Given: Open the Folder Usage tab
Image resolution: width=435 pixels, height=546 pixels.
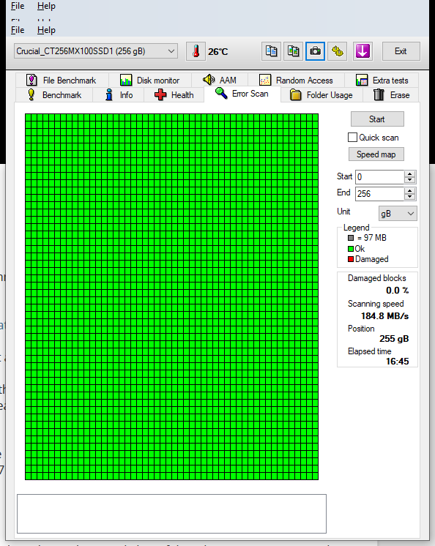Looking at the screenshot, I should coord(321,95).
